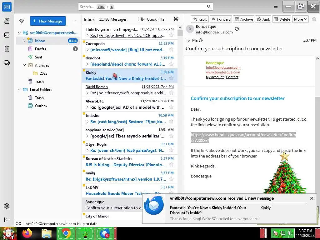Select the account Trash folder
This screenshot has width=320, height=240.
48,82
